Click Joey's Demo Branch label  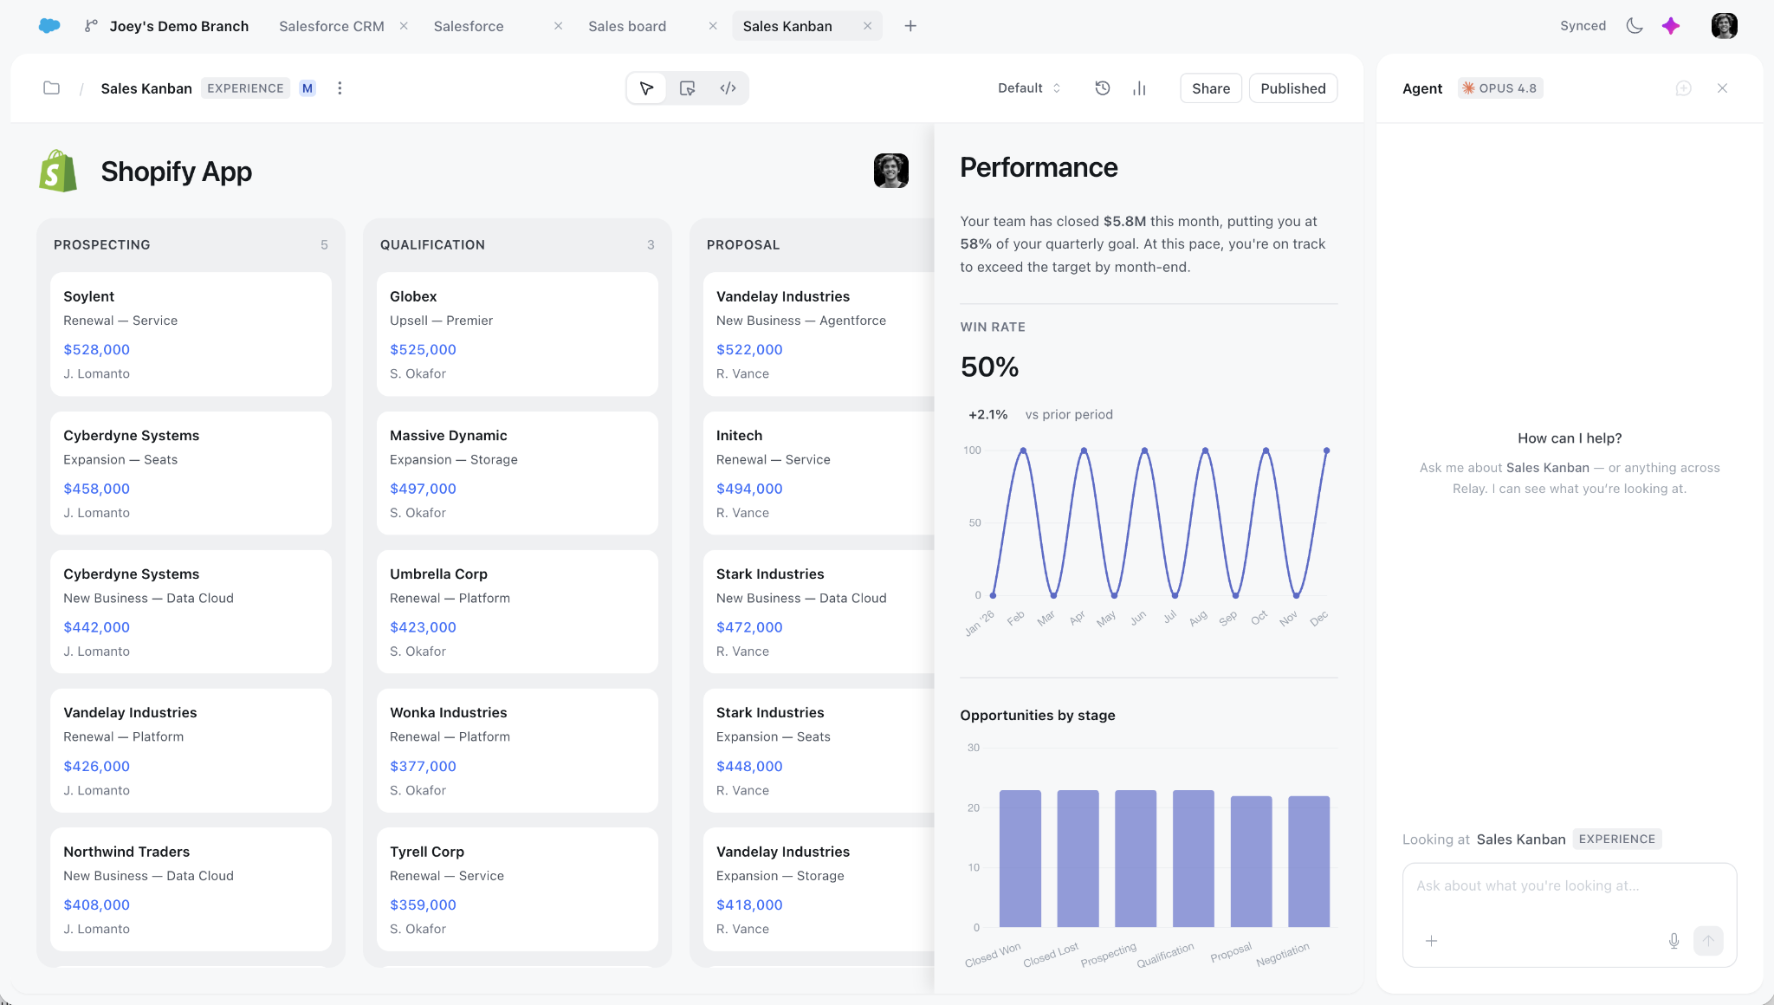pos(179,26)
